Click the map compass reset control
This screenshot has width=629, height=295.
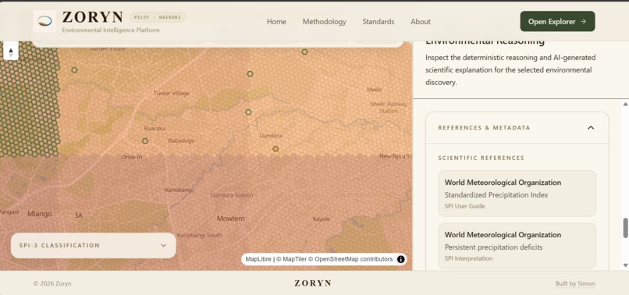click(11, 52)
